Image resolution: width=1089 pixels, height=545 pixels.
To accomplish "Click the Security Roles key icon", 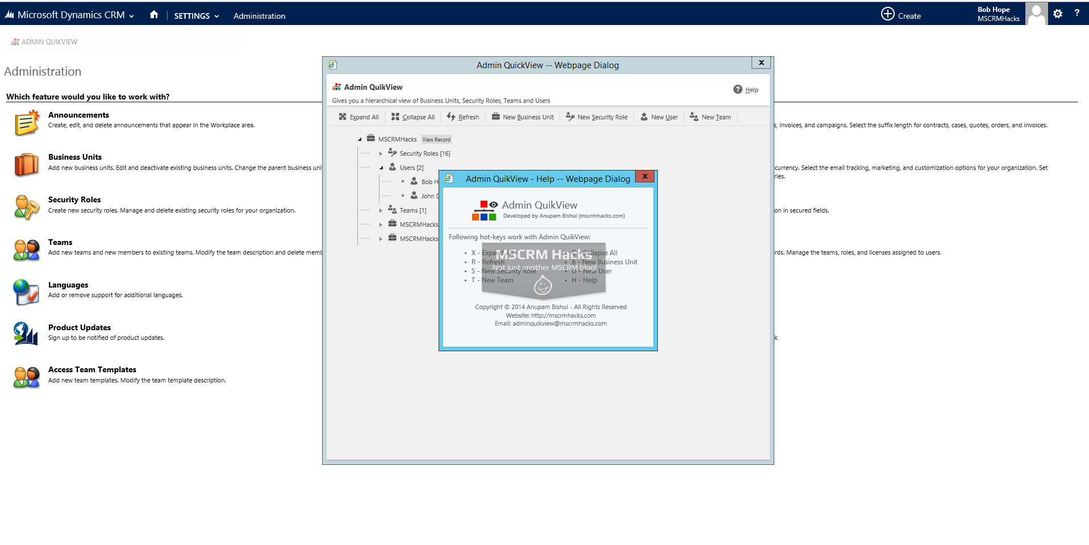I will (26, 207).
